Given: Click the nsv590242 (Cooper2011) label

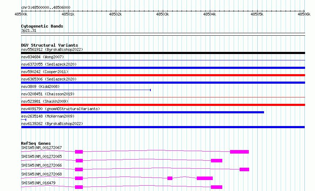Looking at the screenshot, I should click(45, 72).
